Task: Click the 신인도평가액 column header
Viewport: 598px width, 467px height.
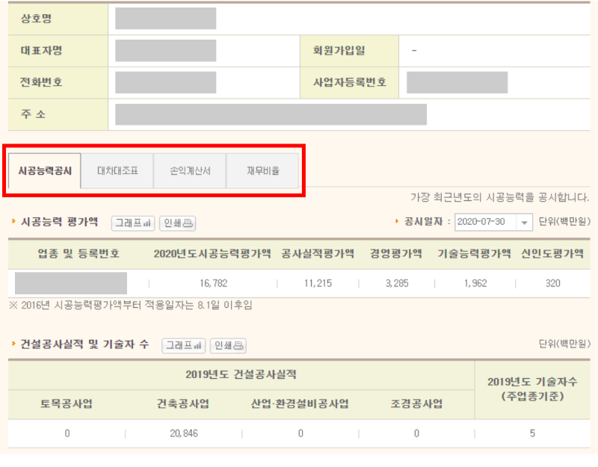Action: (552, 253)
